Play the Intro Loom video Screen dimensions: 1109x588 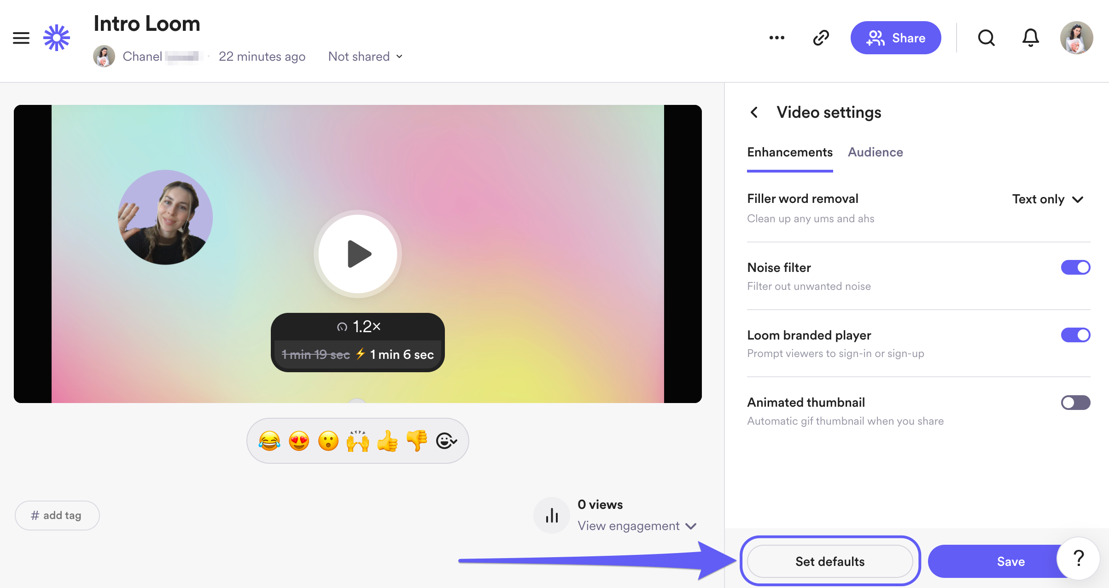click(x=358, y=254)
